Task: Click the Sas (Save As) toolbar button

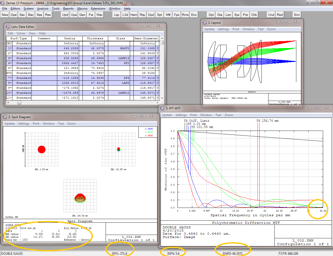Action: click(x=39, y=15)
